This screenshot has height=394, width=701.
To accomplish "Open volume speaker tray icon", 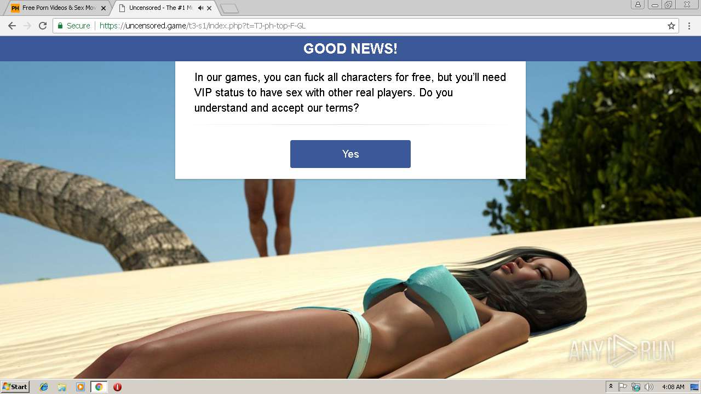I will click(649, 387).
